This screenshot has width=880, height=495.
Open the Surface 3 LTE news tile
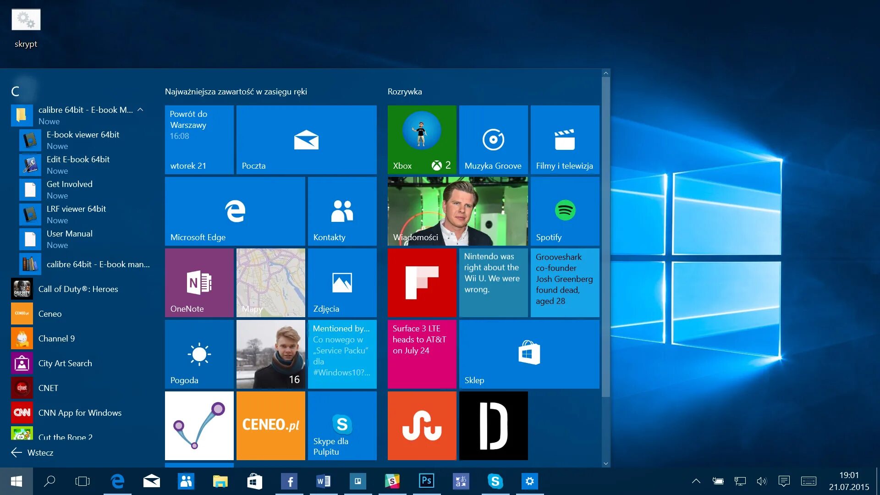[422, 354]
